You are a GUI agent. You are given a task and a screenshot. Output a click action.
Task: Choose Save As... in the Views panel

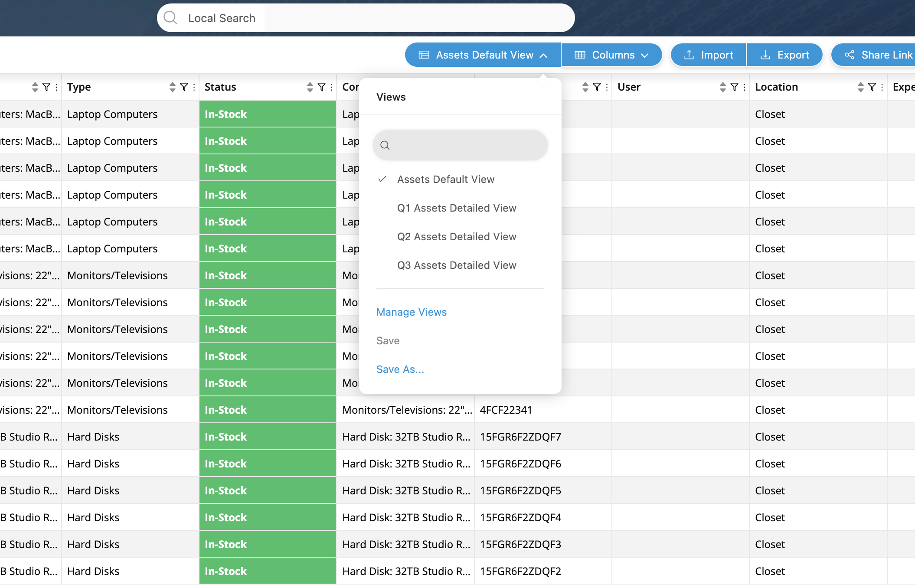tap(400, 369)
